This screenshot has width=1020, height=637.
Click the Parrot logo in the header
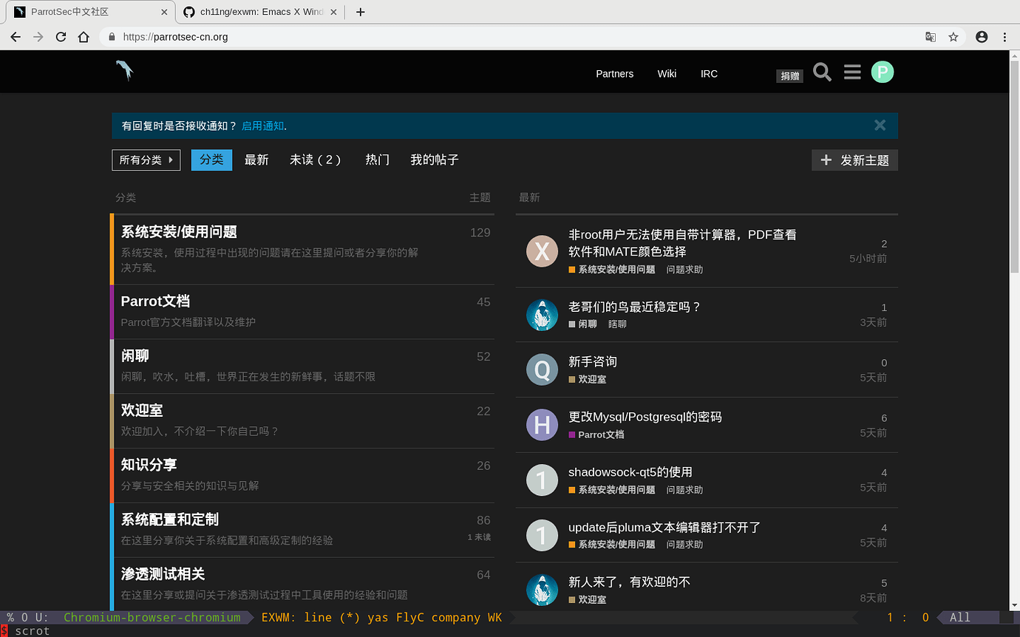(x=123, y=69)
